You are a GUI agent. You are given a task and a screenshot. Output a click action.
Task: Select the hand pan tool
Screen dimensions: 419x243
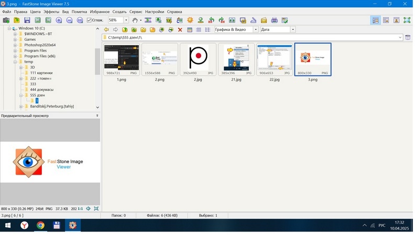tap(135, 20)
